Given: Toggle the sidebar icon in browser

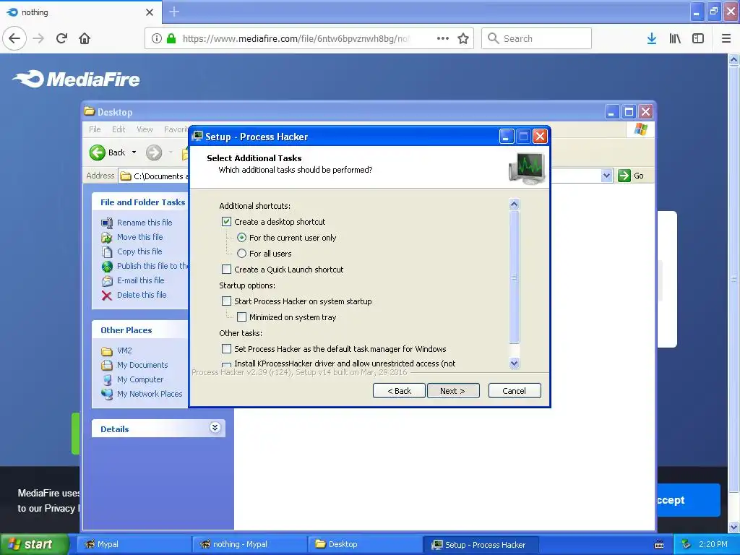Looking at the screenshot, I should [x=698, y=38].
